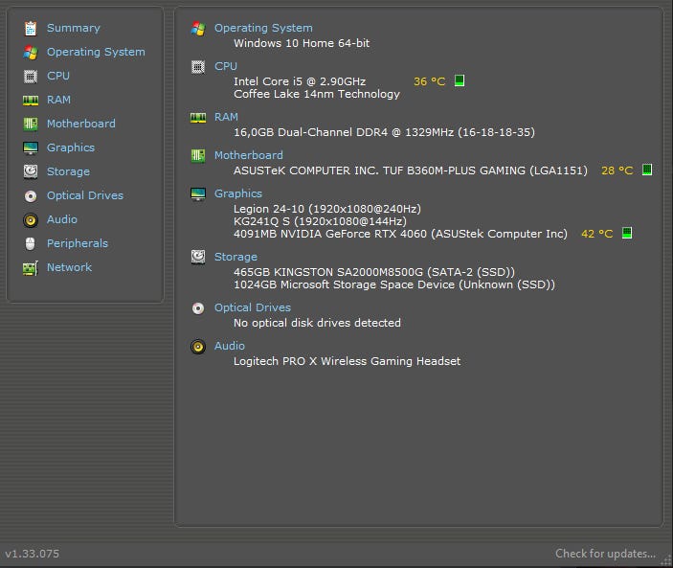Click the green CPU temperature indicator icon
The height and width of the screenshot is (568, 673).
[x=460, y=80]
